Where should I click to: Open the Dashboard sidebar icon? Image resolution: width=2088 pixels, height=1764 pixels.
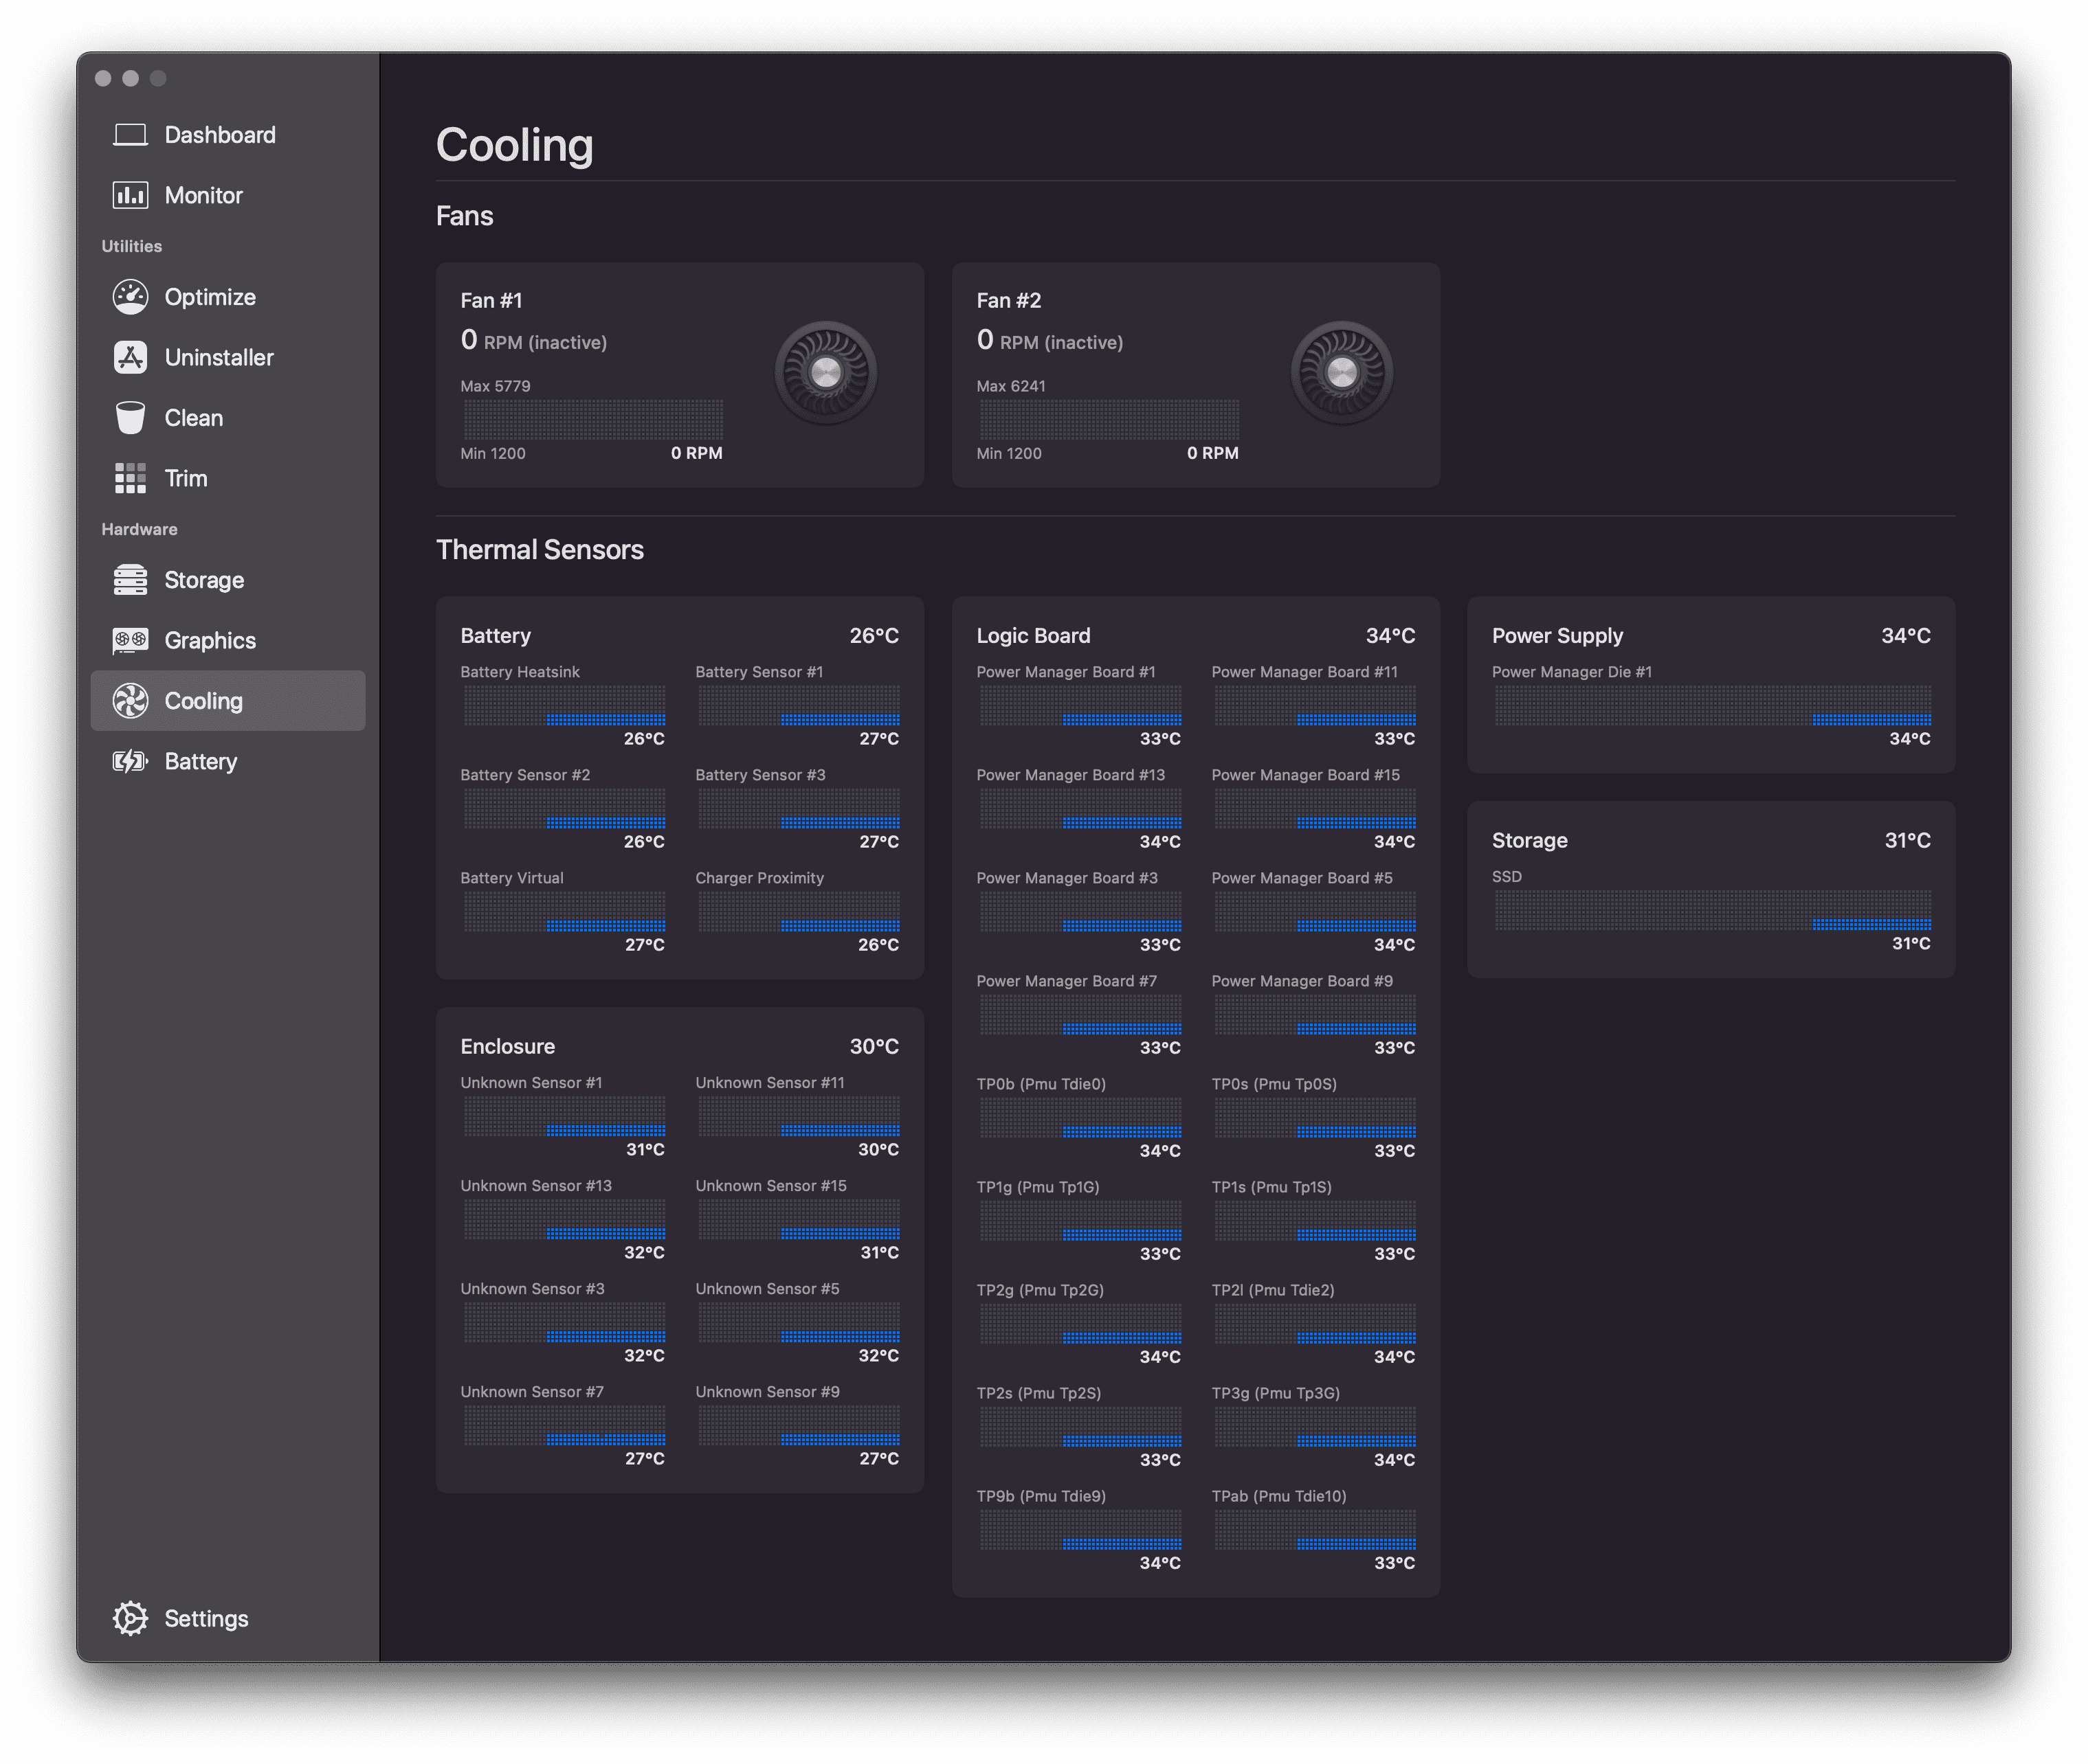130,135
